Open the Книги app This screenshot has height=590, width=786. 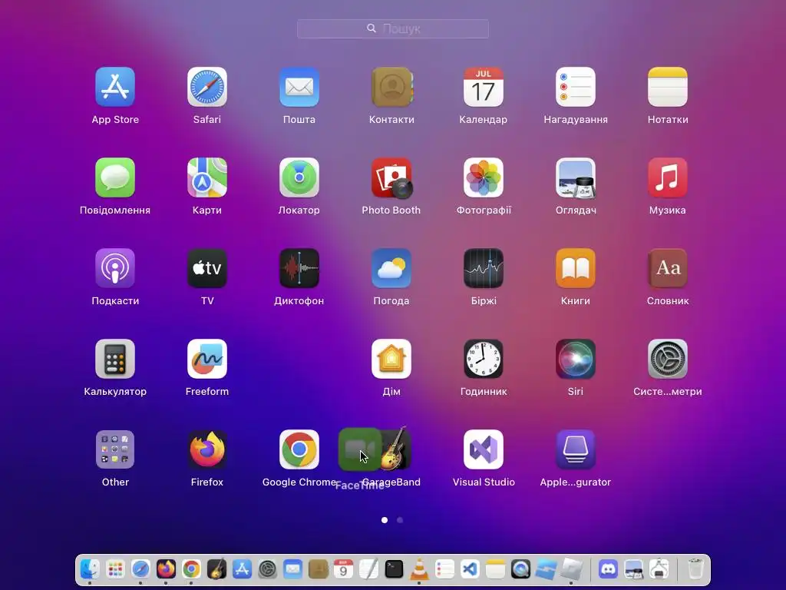pos(576,268)
